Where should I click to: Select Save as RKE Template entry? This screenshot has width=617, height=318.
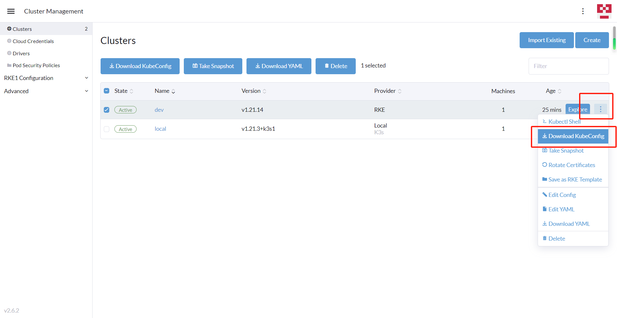(x=573, y=180)
